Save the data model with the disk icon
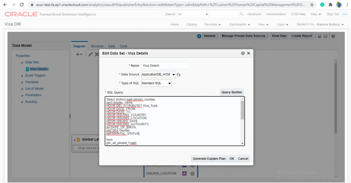 tap(319, 36)
